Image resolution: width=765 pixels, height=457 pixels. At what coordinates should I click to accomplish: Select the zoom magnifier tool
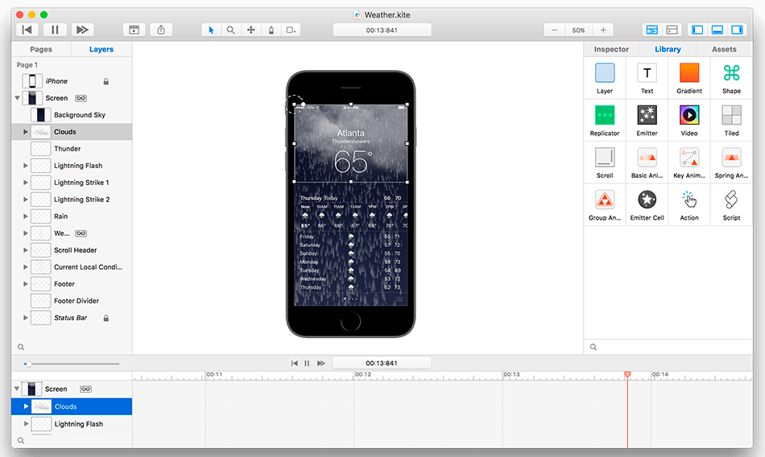click(231, 31)
